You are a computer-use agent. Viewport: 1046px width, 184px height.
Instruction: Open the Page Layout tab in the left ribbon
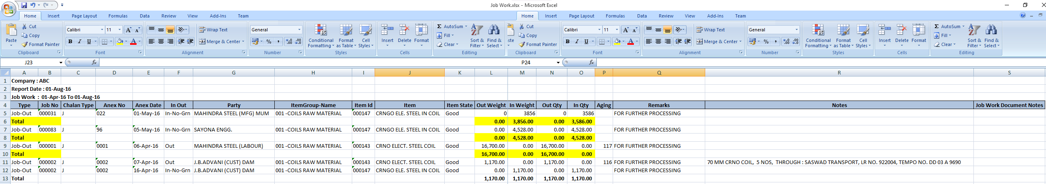coord(84,16)
